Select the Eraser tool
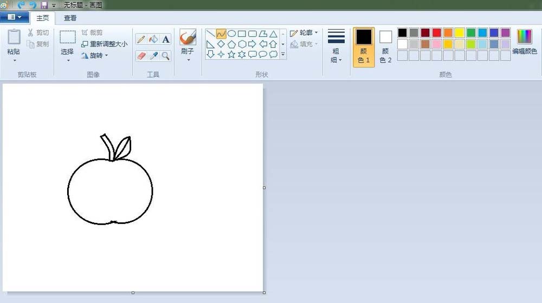 pos(141,56)
